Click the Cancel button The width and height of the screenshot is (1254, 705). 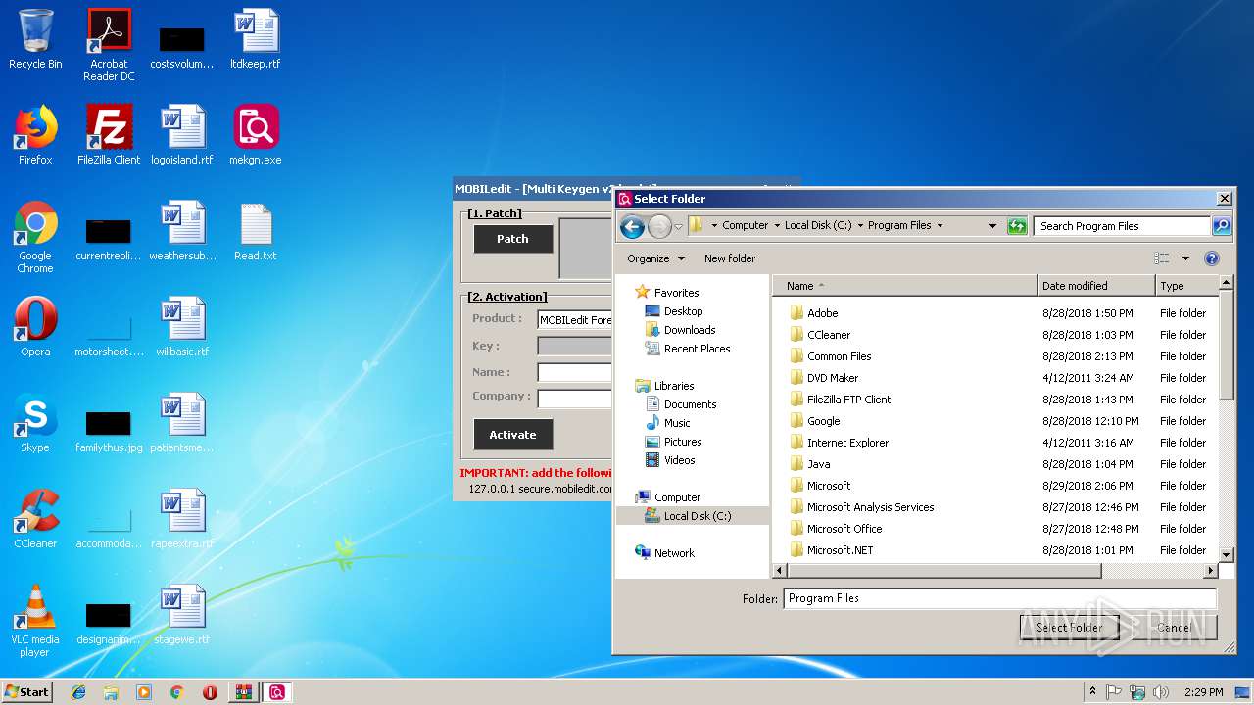1174,628
